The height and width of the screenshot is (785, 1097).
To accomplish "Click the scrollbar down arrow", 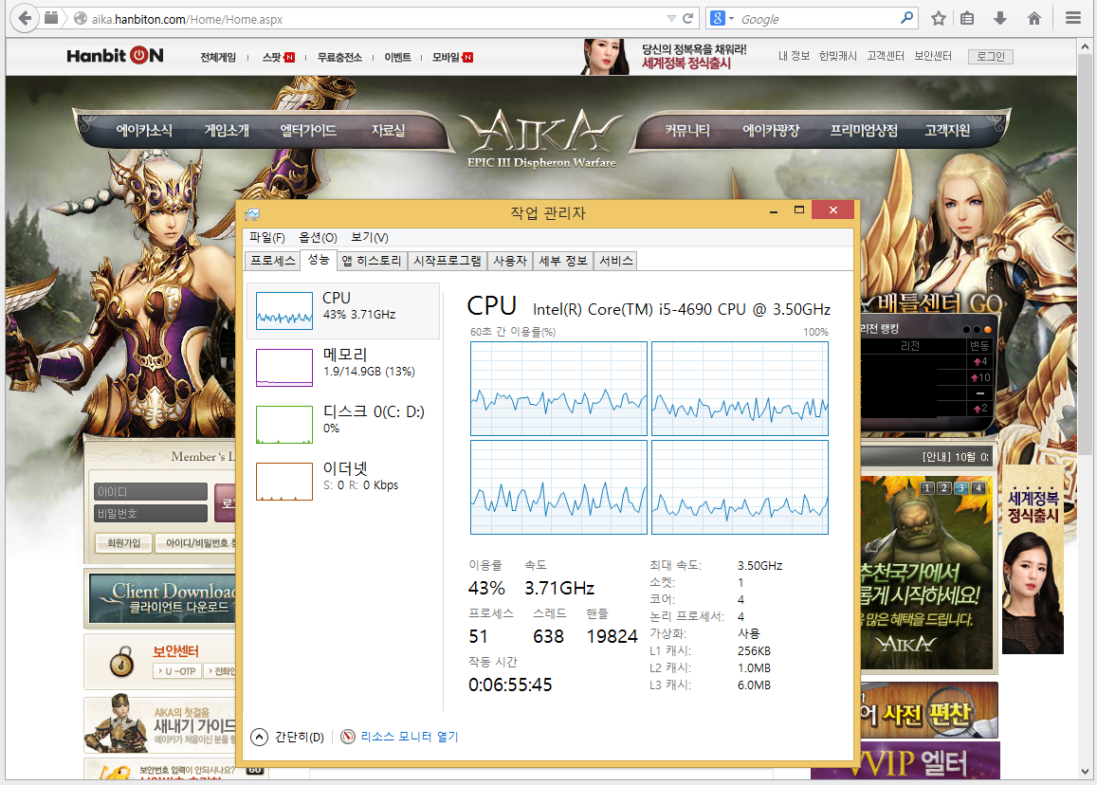I will (x=1085, y=772).
